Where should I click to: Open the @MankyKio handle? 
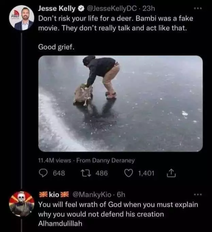92,194
